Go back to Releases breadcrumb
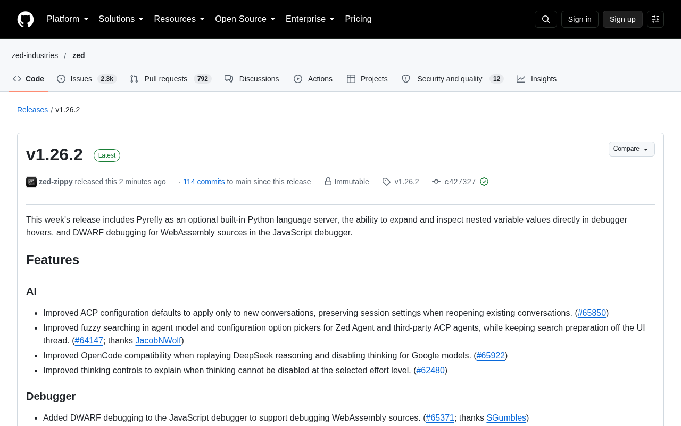681x426 pixels. (32, 110)
